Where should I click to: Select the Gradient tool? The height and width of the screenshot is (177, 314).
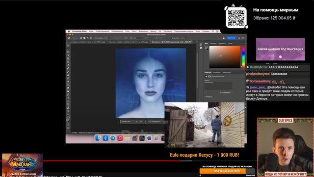68,85
